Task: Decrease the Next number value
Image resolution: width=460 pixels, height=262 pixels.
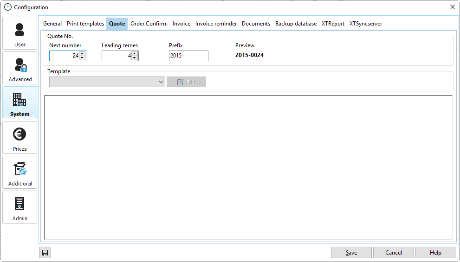Action: 82,58
